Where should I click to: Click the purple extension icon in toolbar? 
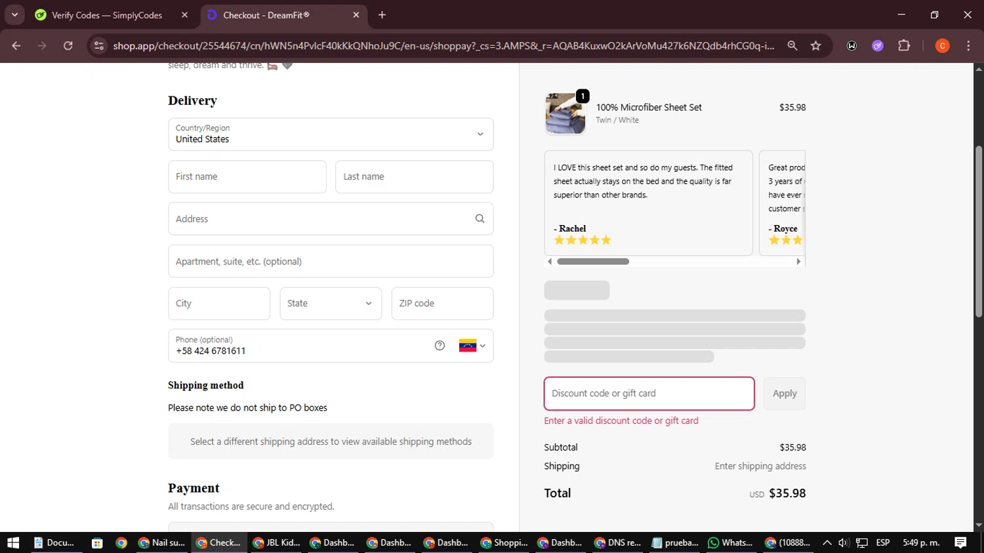tap(878, 46)
